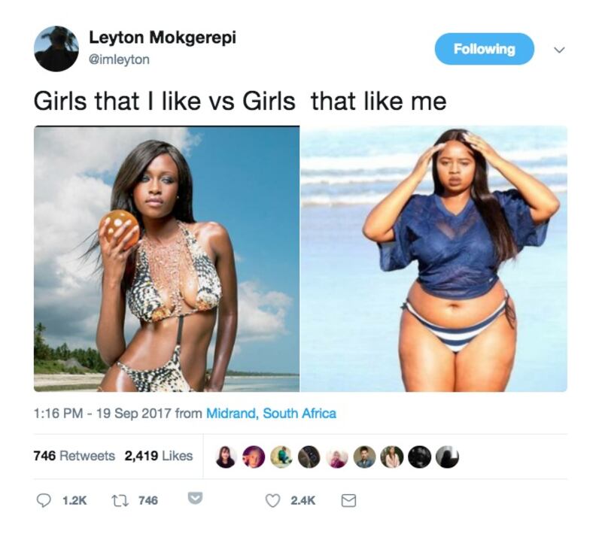Open the left beach photo of the woman holding a ball
602x534 pixels.
pyautogui.click(x=166, y=259)
